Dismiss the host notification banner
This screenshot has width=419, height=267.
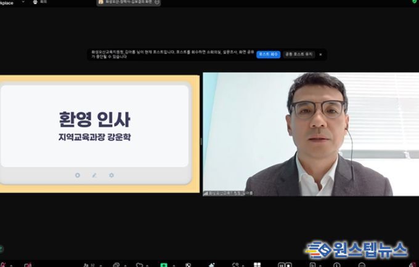(x=320, y=54)
